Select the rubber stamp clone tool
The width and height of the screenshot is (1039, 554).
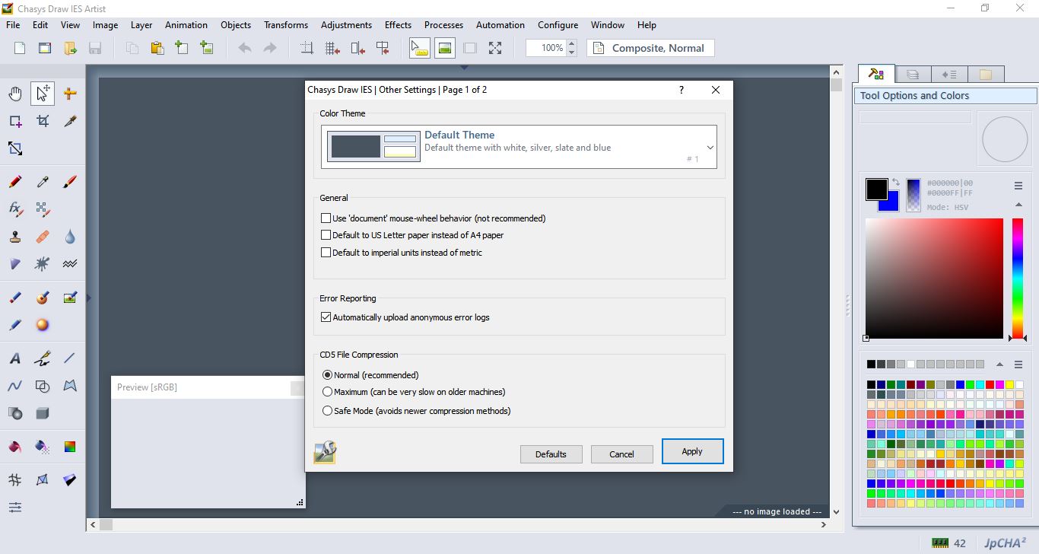pos(15,237)
